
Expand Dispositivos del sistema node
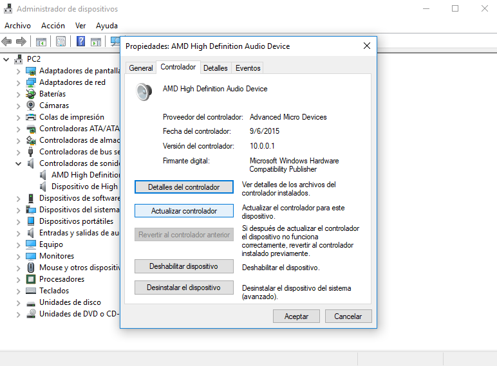19,210
